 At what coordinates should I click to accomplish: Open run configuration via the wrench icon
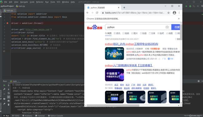pos(4,89)
